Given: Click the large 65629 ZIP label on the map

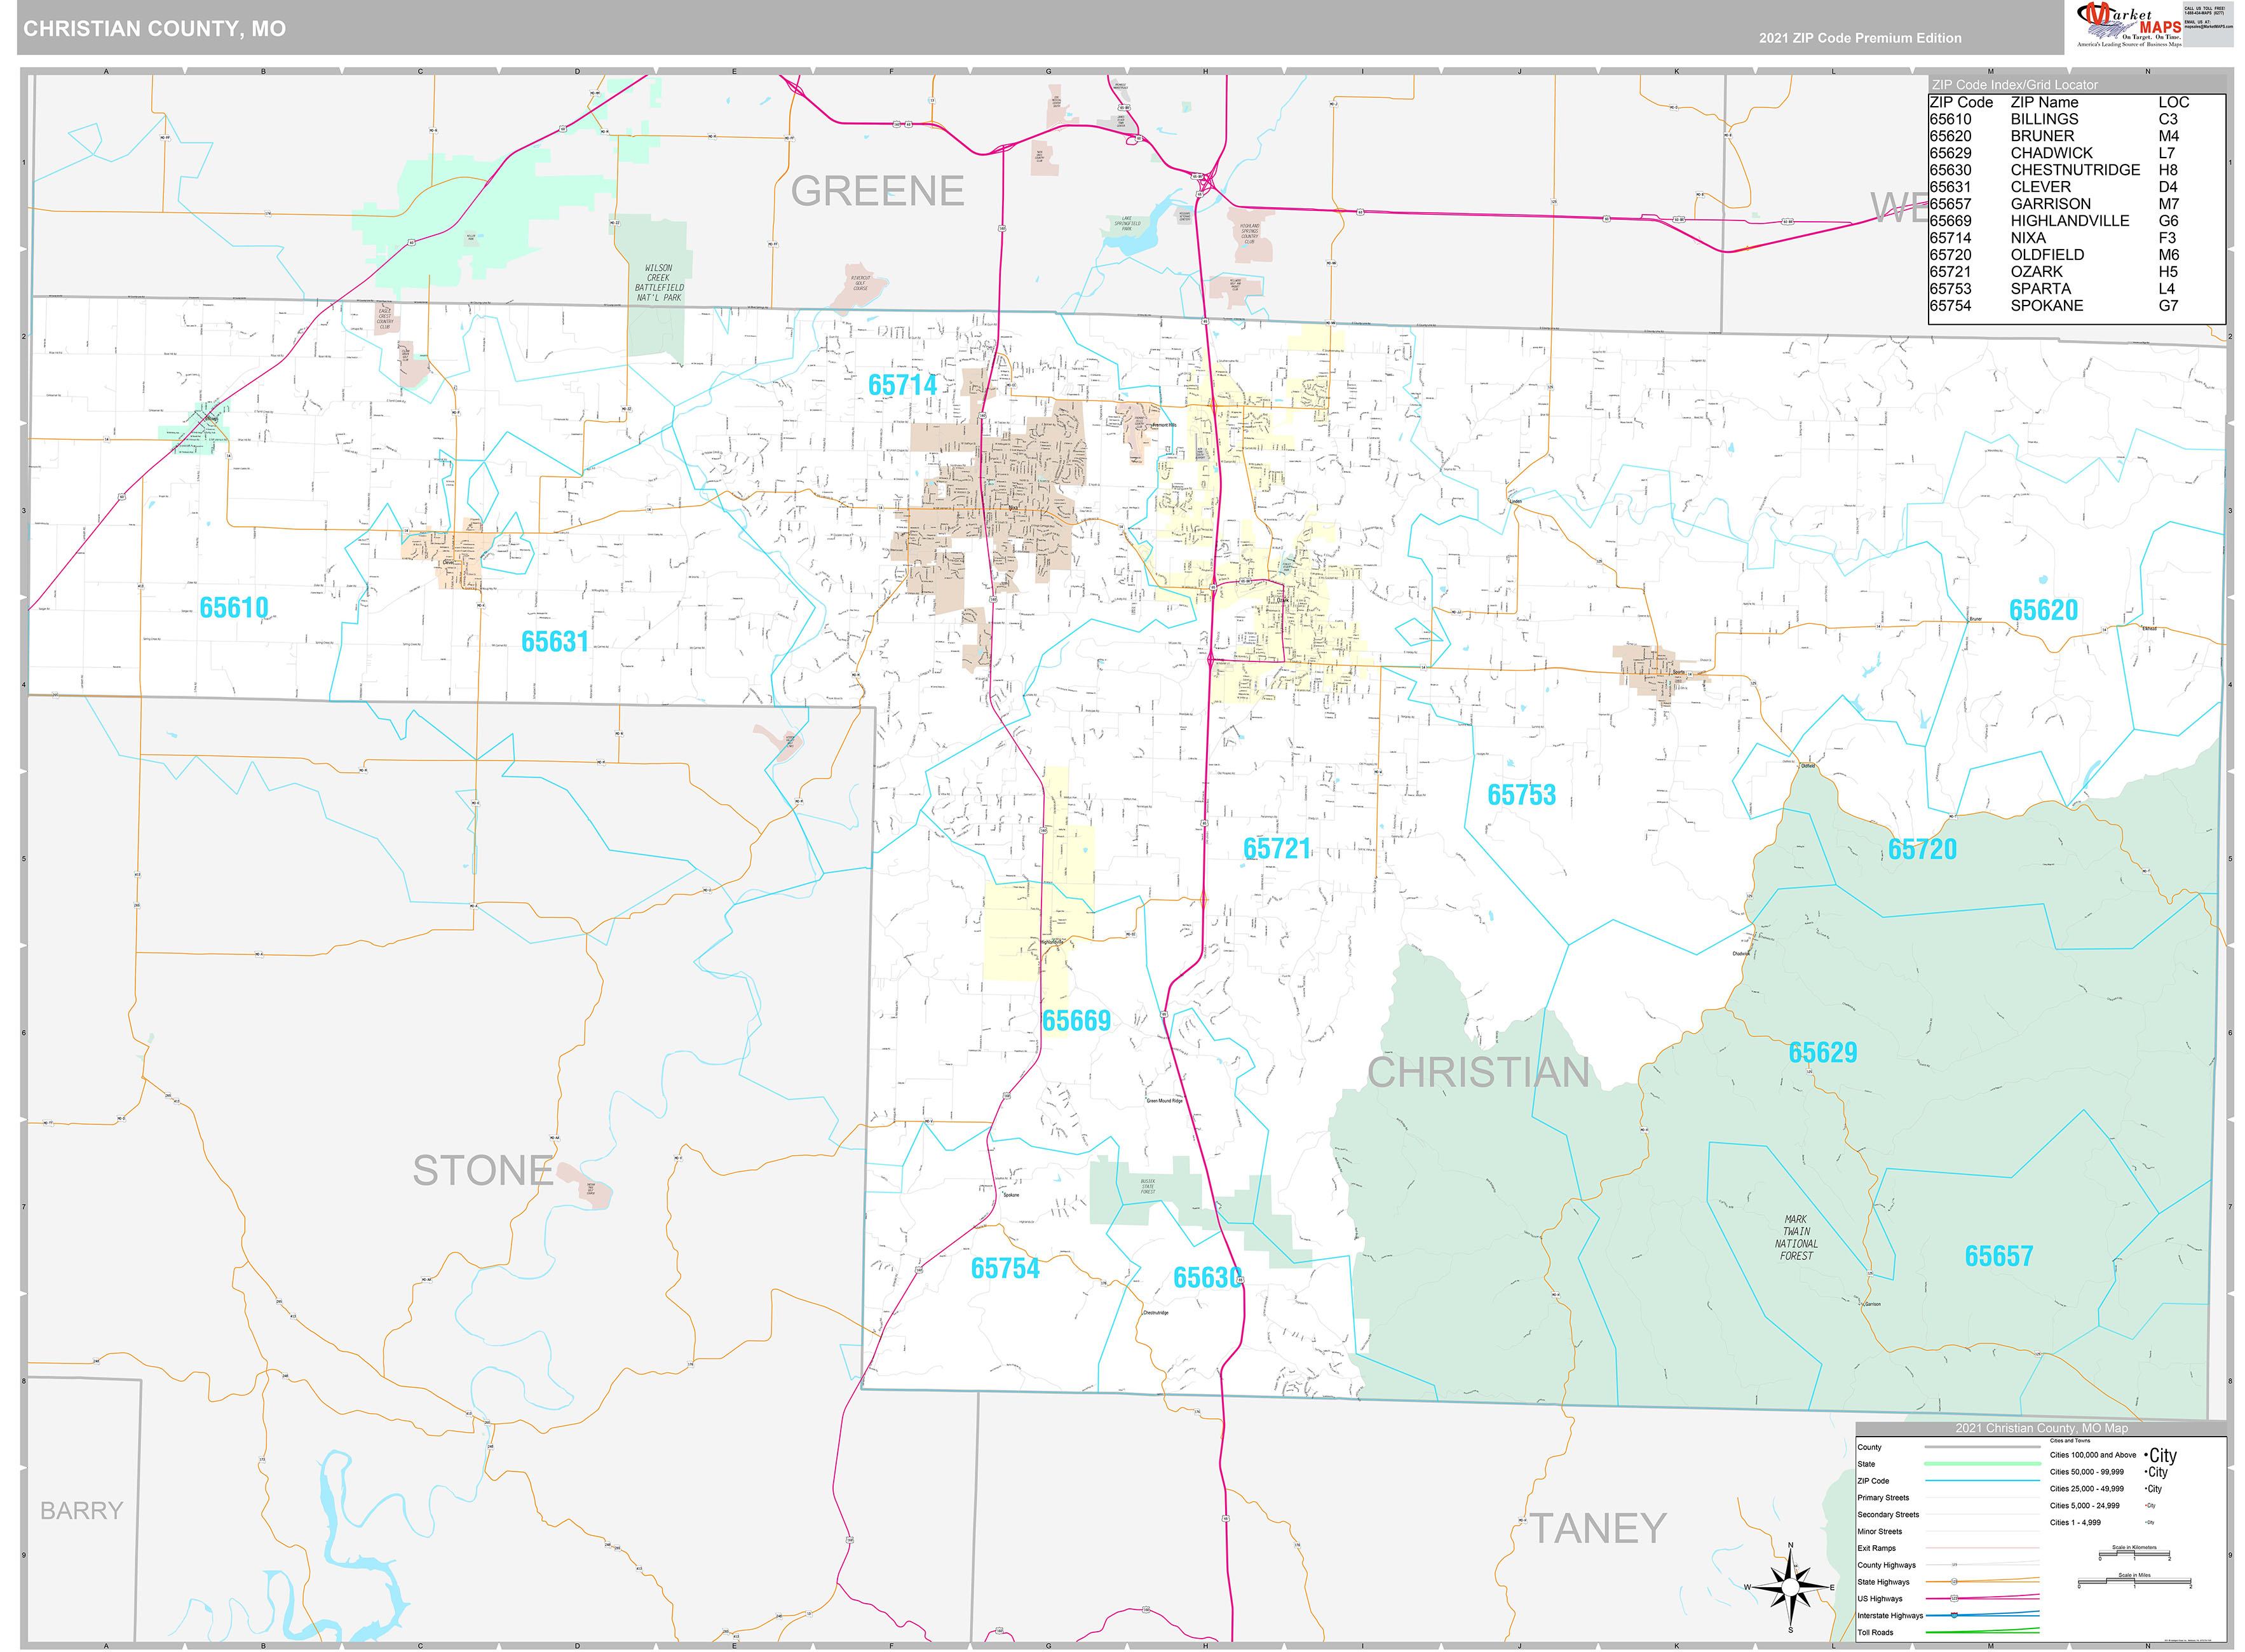Looking at the screenshot, I should pyautogui.click(x=1823, y=1053).
